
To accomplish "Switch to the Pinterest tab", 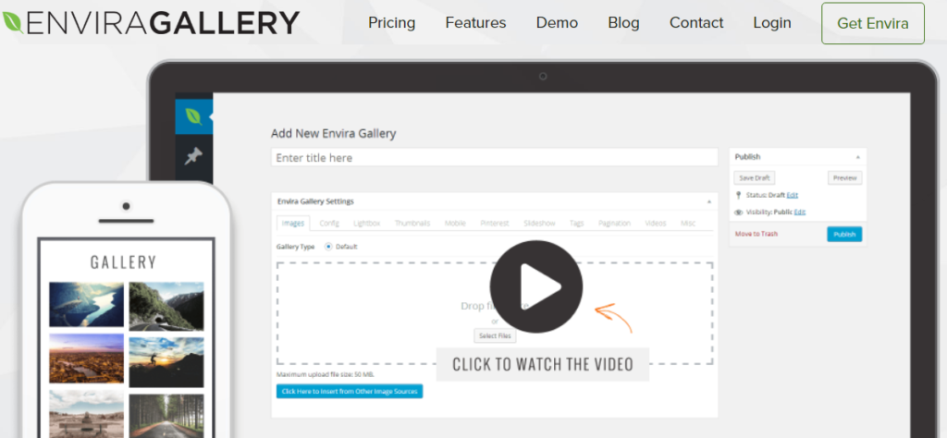I will pos(495,224).
